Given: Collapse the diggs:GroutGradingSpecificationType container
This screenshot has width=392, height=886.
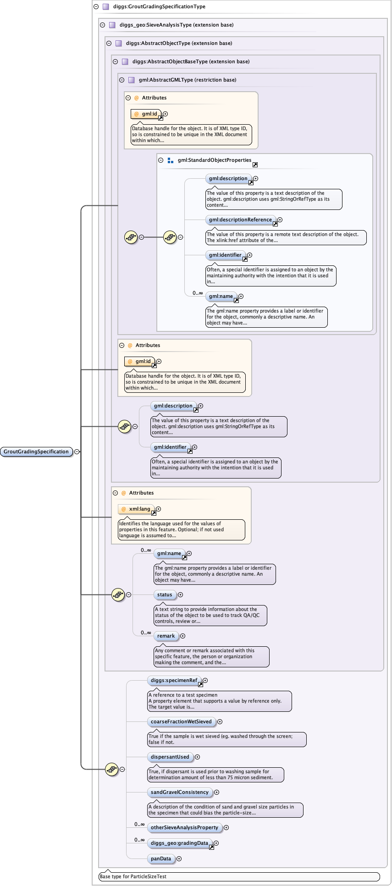Looking at the screenshot, I should coord(96,7).
